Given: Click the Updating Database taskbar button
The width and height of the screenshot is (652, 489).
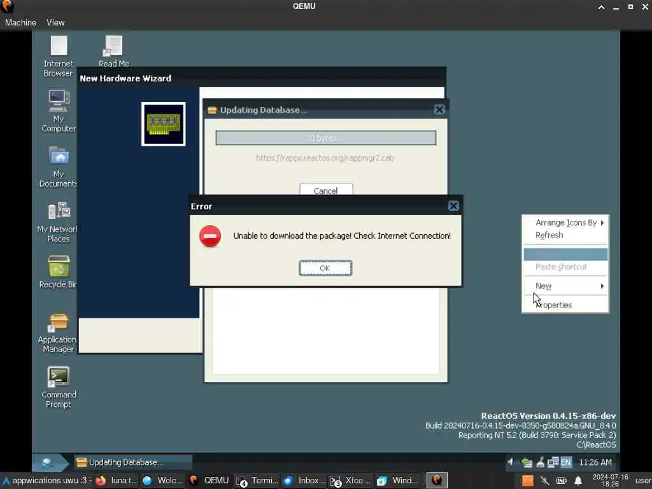Looking at the screenshot, I should (x=133, y=462).
